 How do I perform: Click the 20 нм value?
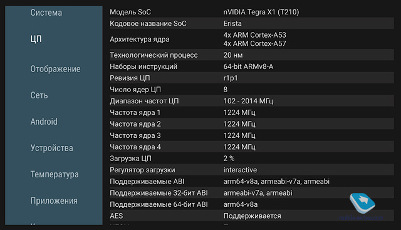point(233,55)
